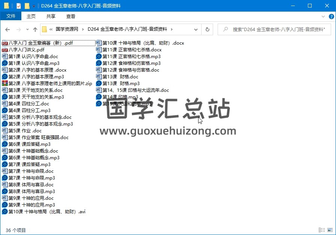The image size is (336, 235).
Task: Click the refresh button in address bar
Action: [207, 29]
